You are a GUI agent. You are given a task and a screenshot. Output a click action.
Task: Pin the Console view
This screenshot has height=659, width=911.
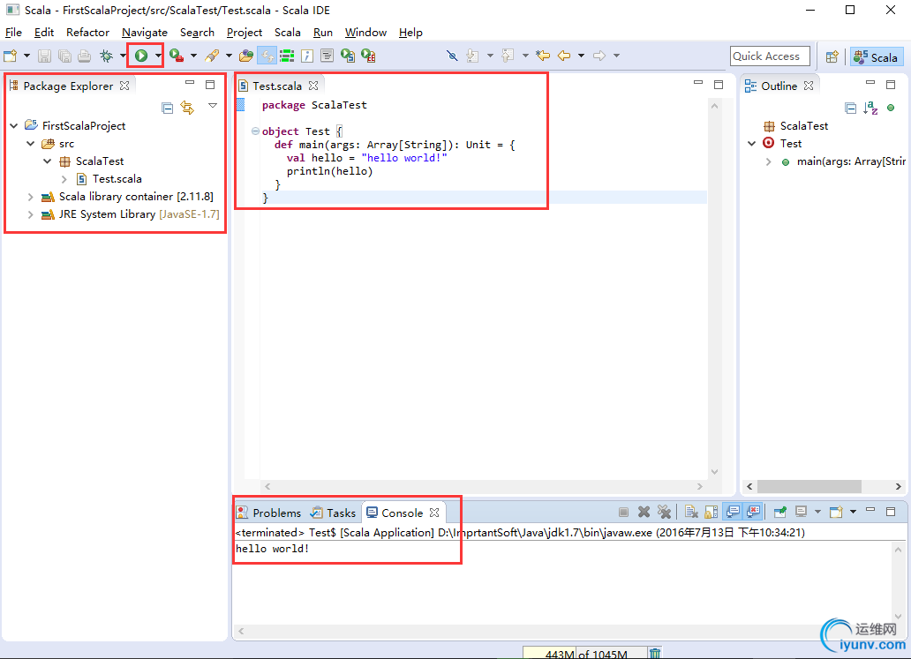(x=780, y=512)
